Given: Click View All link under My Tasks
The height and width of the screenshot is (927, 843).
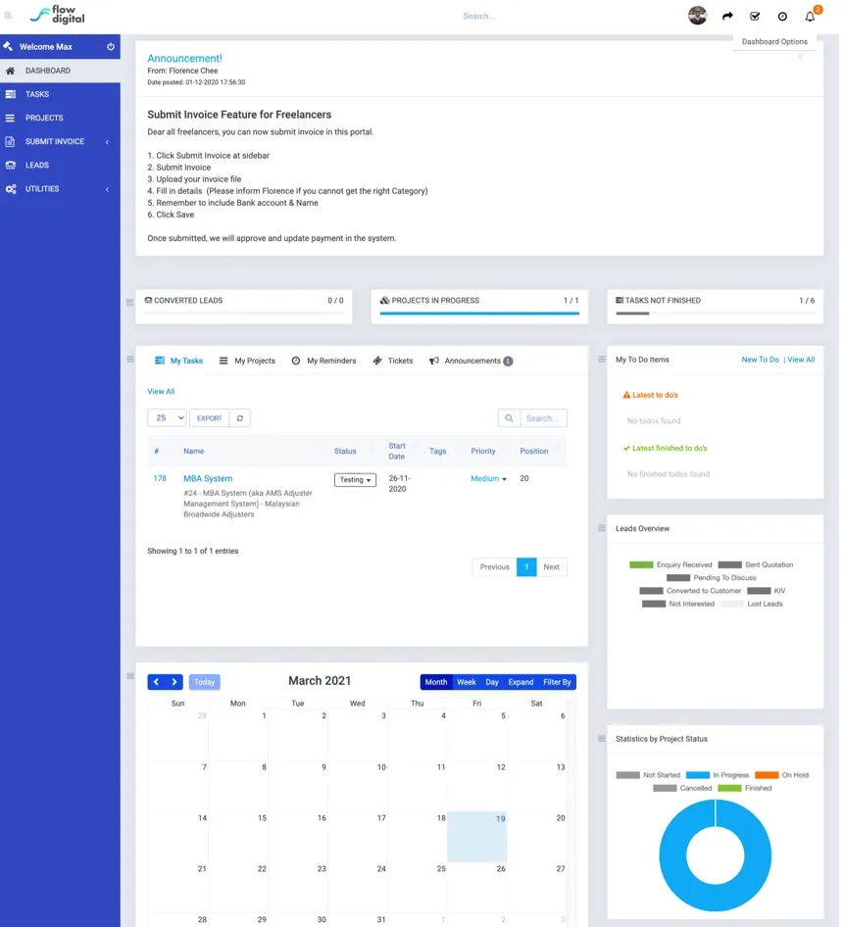Looking at the screenshot, I should (x=161, y=391).
